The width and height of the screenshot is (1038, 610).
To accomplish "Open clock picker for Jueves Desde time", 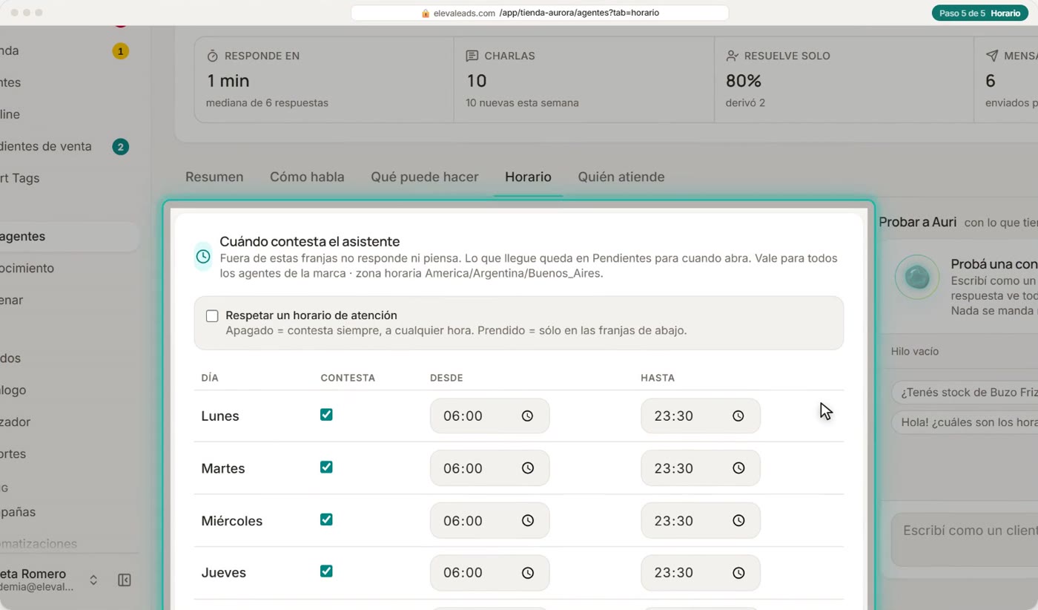I will point(528,573).
